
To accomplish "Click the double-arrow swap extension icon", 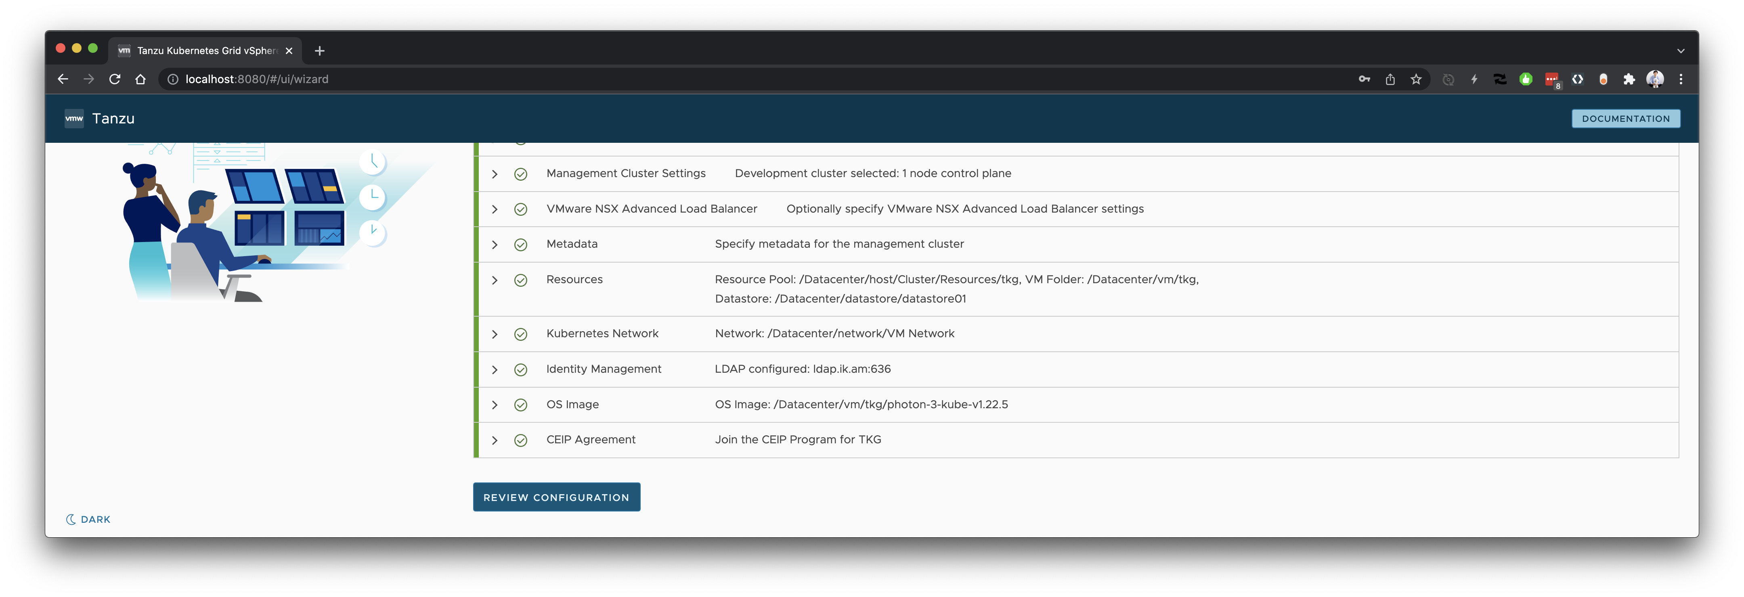I will click(1500, 79).
